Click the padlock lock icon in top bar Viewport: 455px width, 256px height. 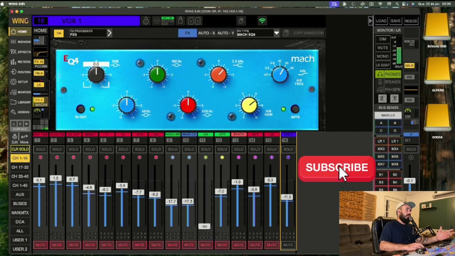146,21
